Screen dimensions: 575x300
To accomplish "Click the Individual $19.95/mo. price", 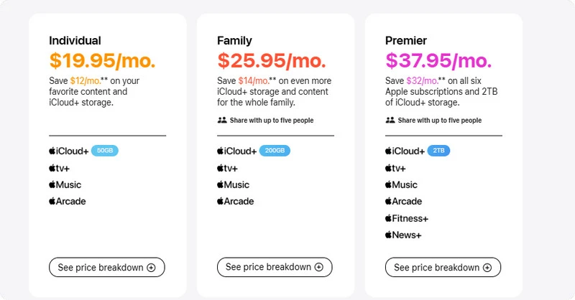I will point(102,60).
